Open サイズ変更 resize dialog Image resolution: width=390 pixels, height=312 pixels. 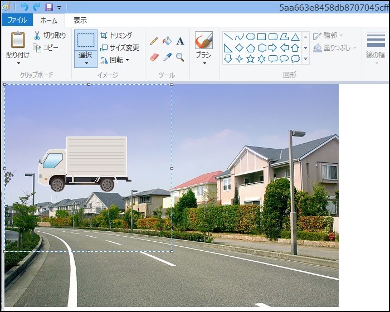pos(120,47)
